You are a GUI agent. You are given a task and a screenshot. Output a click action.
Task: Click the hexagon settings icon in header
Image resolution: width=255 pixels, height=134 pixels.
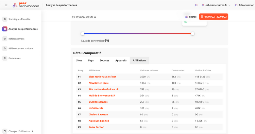point(196,5)
